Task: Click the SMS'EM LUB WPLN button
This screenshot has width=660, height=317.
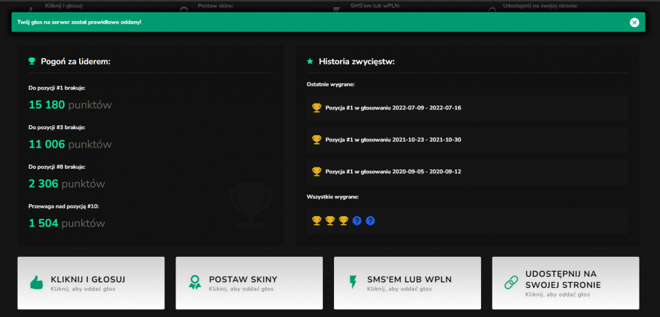Action: coord(407,283)
